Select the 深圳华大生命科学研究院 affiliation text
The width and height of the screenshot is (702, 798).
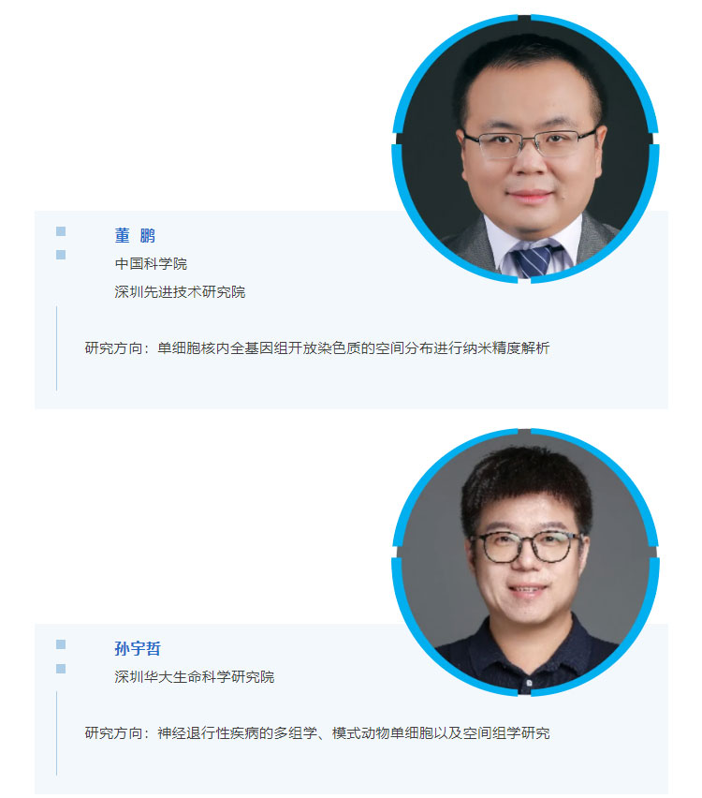point(195,677)
